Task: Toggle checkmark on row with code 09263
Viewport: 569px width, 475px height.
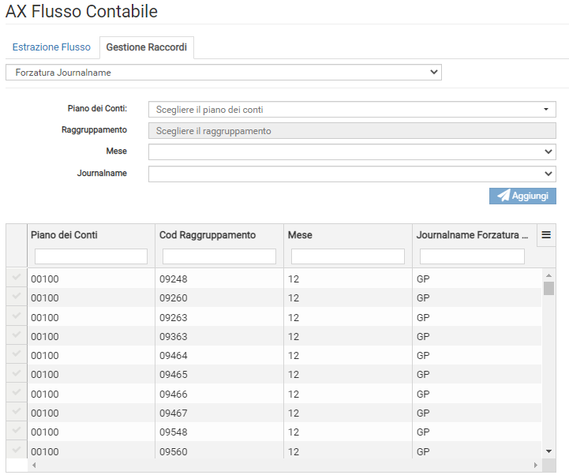Action: point(17,316)
